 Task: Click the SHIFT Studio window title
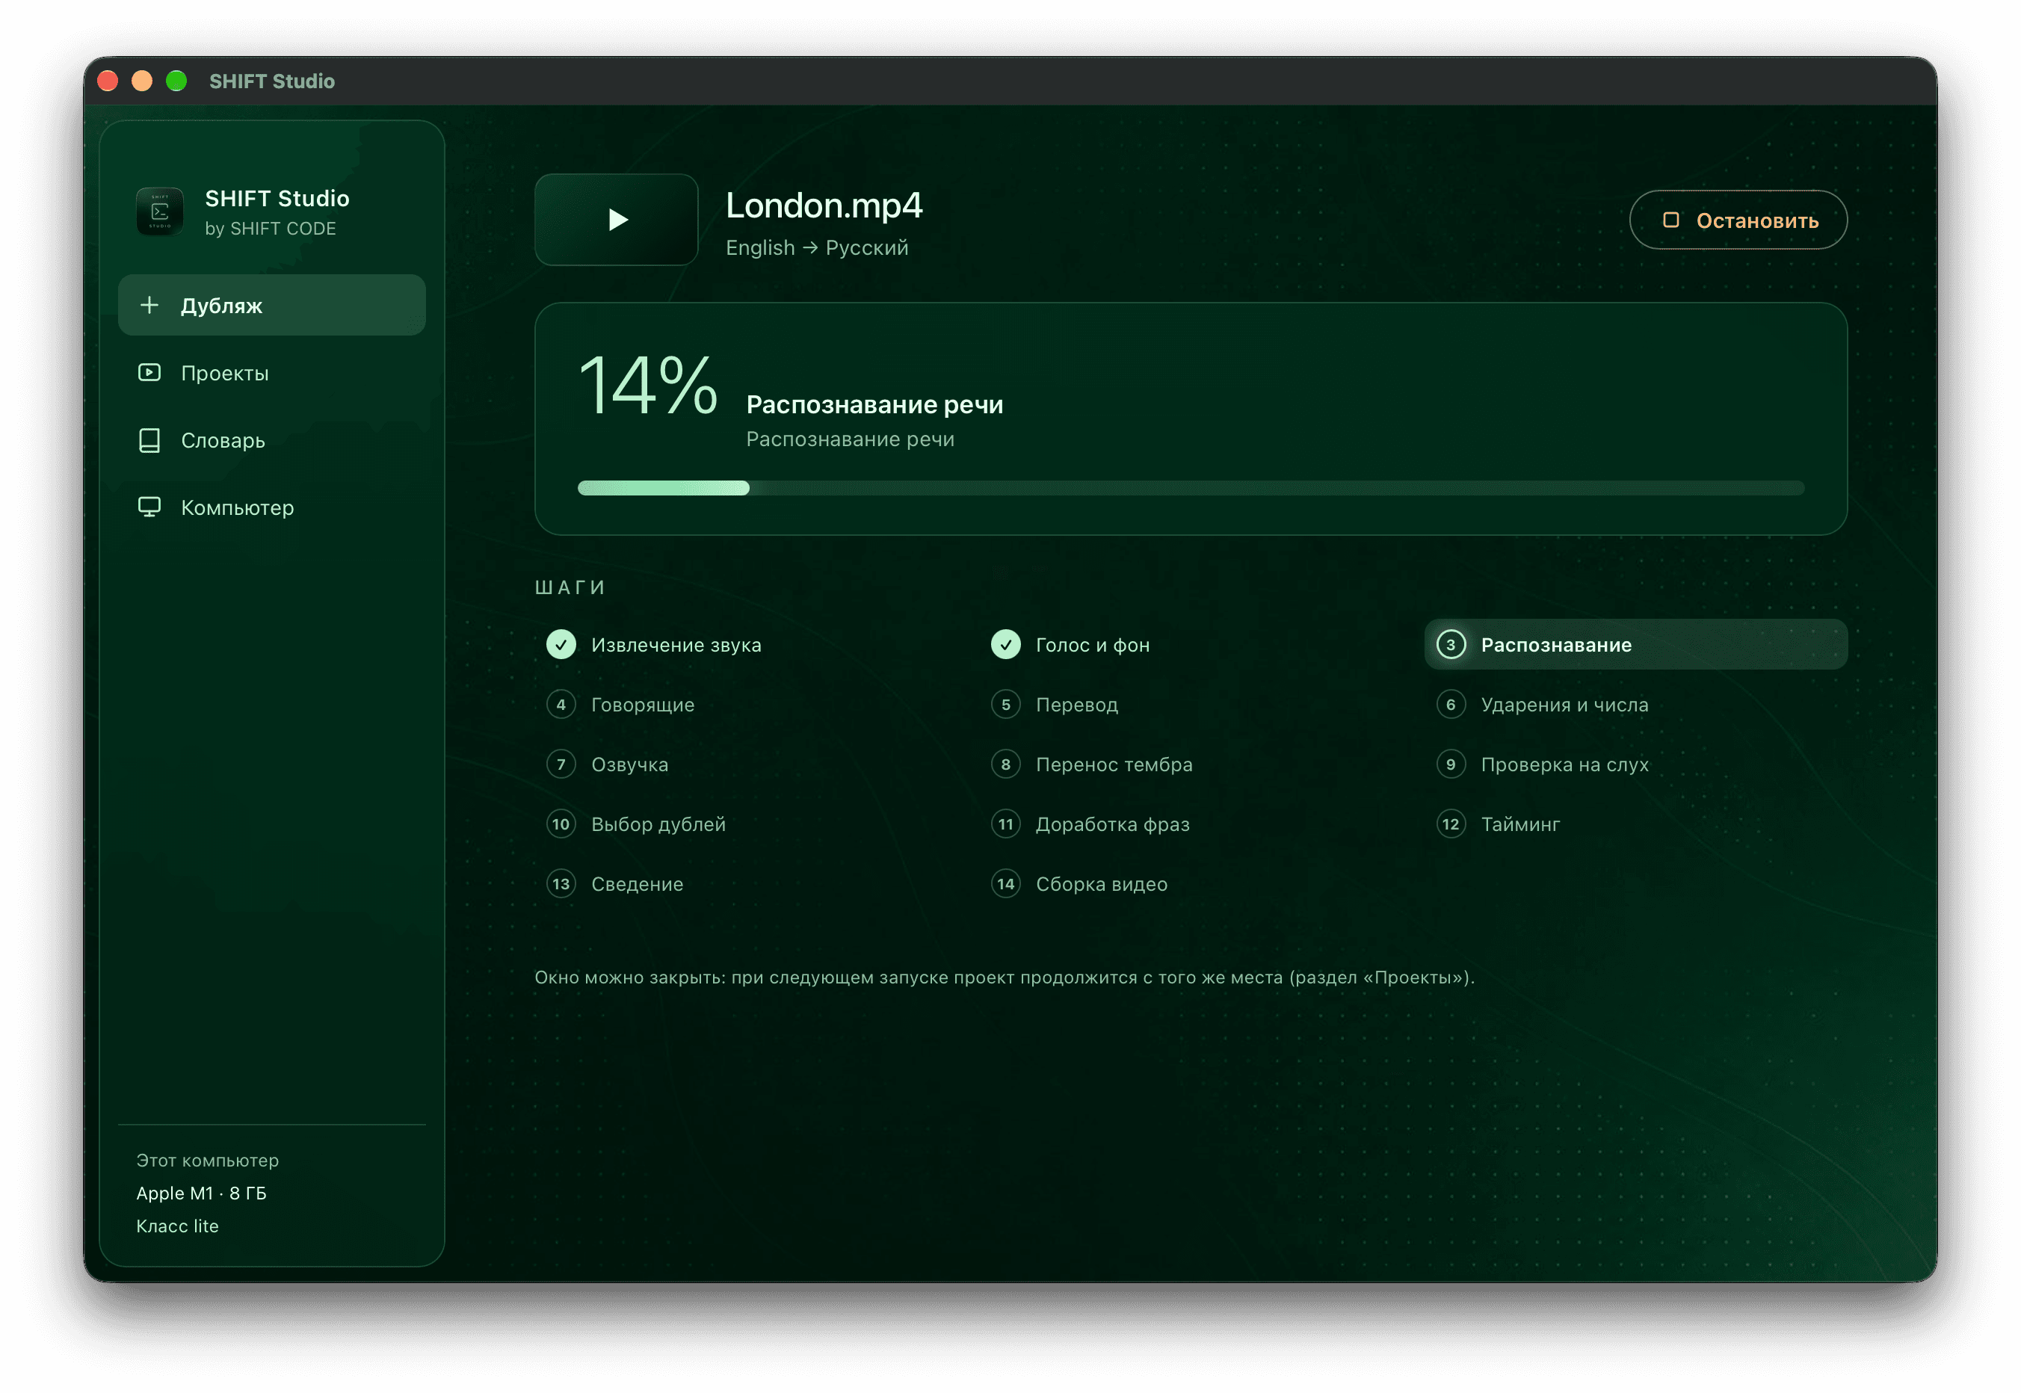pyautogui.click(x=271, y=81)
